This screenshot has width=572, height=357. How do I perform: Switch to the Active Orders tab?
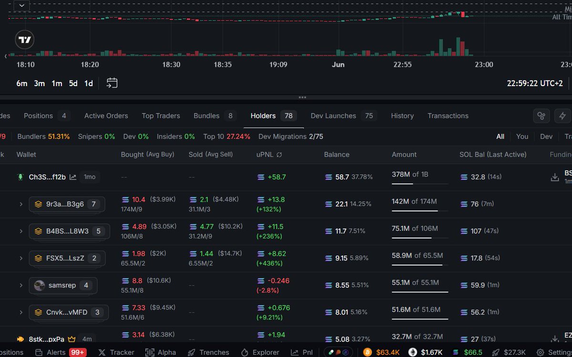click(106, 116)
